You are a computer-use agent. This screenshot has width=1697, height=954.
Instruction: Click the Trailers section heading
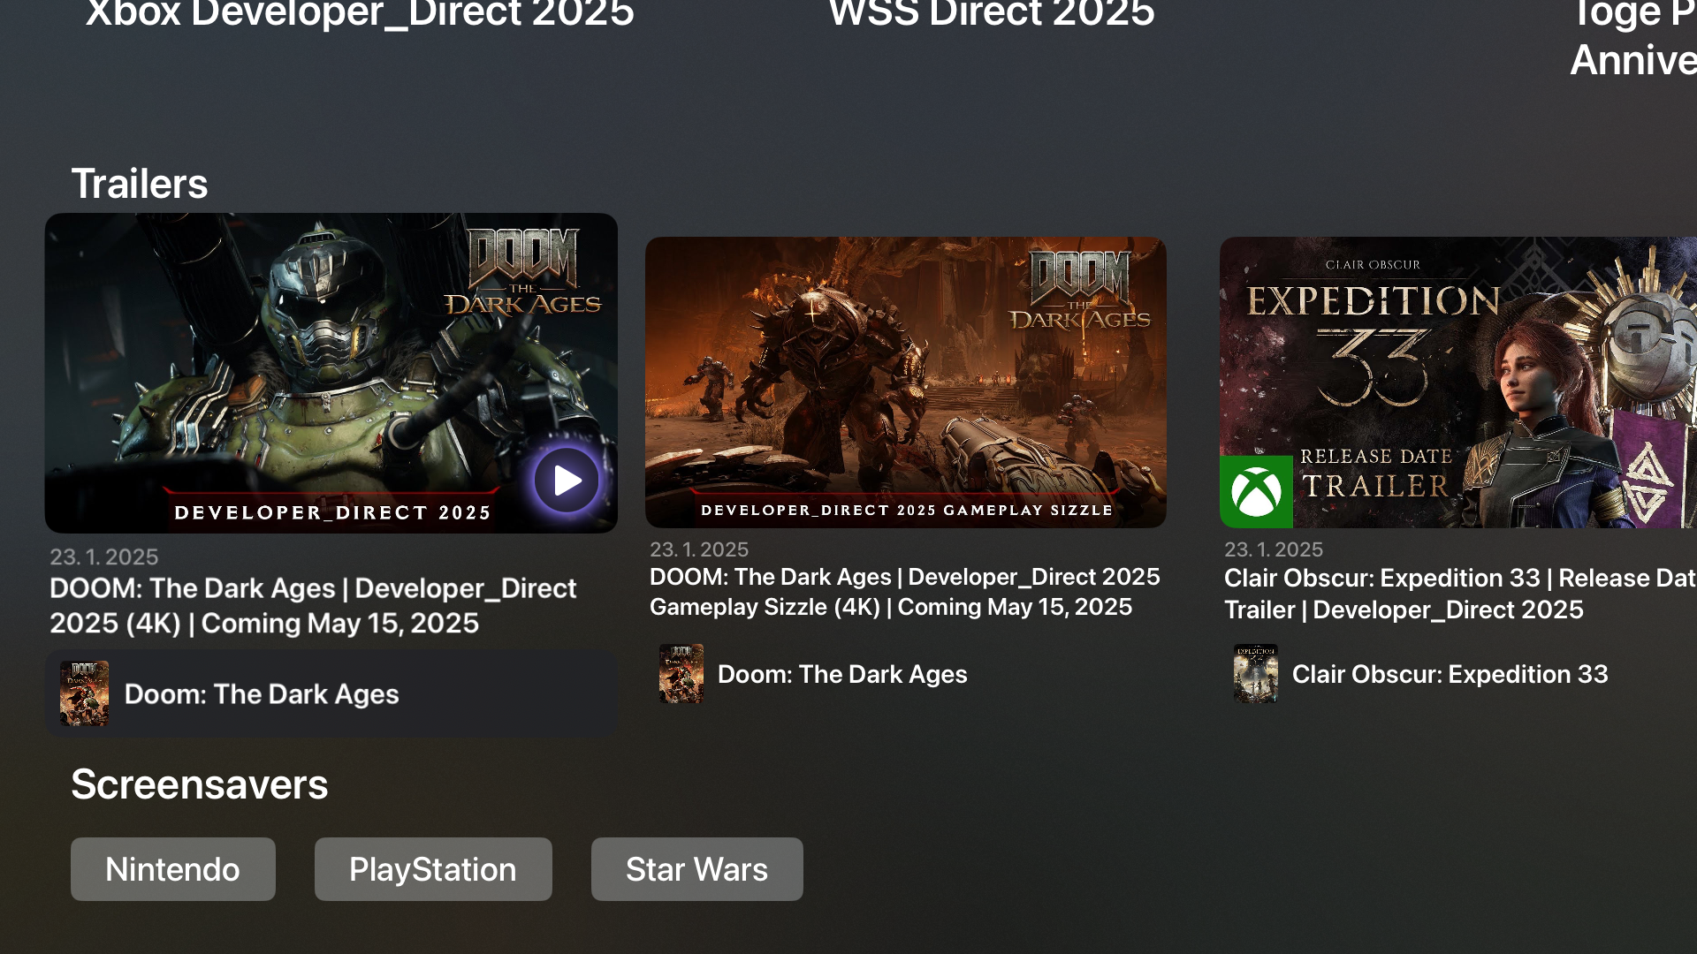[x=140, y=184]
